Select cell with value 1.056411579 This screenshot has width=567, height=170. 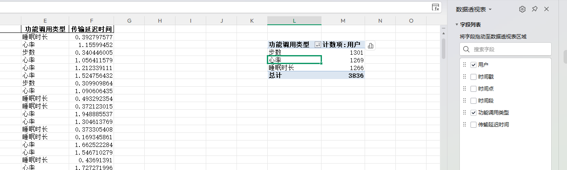tap(91, 60)
